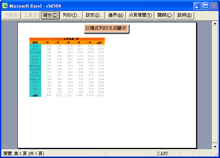The image size is (220, 158).
Task: Click the scrollbar up arrow
Action: pyautogui.click(x=215, y=24)
